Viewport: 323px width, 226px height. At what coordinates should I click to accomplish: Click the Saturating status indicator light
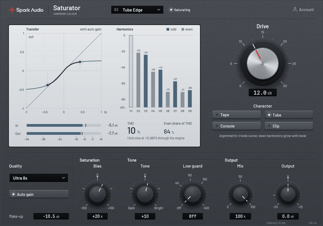[x=171, y=10]
